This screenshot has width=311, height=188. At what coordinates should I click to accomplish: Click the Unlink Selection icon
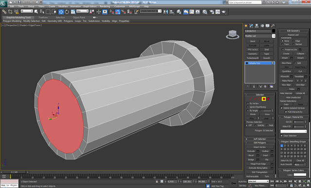(10, 12)
